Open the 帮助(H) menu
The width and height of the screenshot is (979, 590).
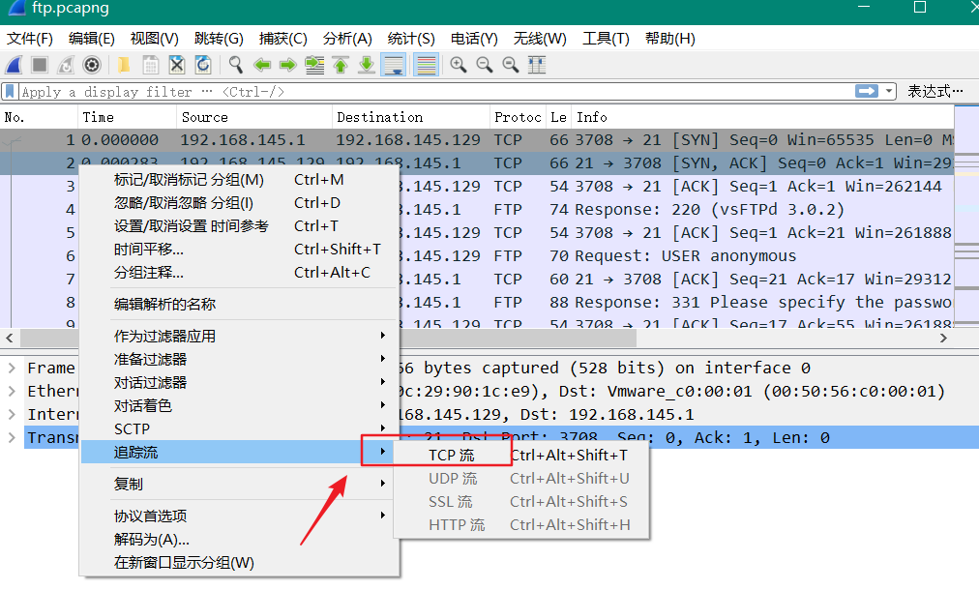point(670,39)
